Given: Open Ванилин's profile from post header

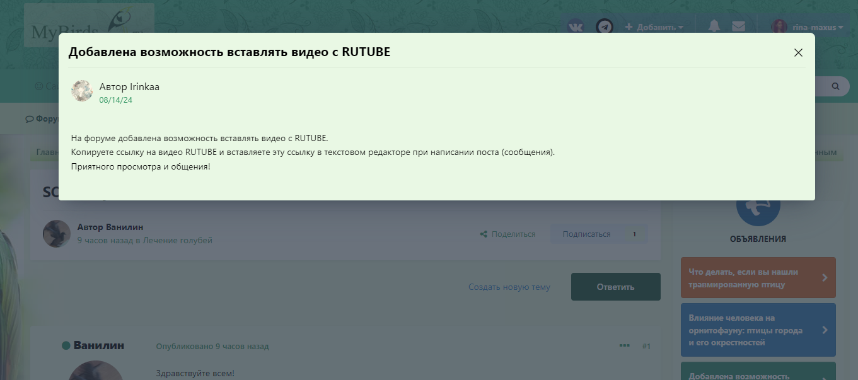Looking at the screenshot, I should point(99,345).
